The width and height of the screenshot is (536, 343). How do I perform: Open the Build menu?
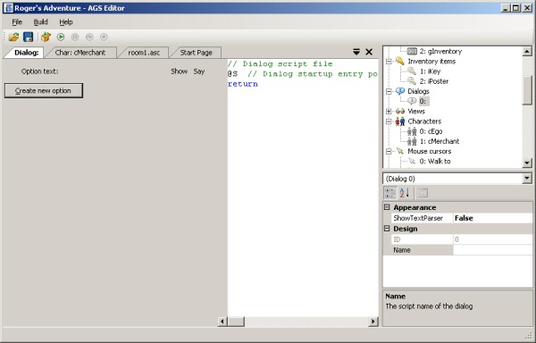[41, 22]
